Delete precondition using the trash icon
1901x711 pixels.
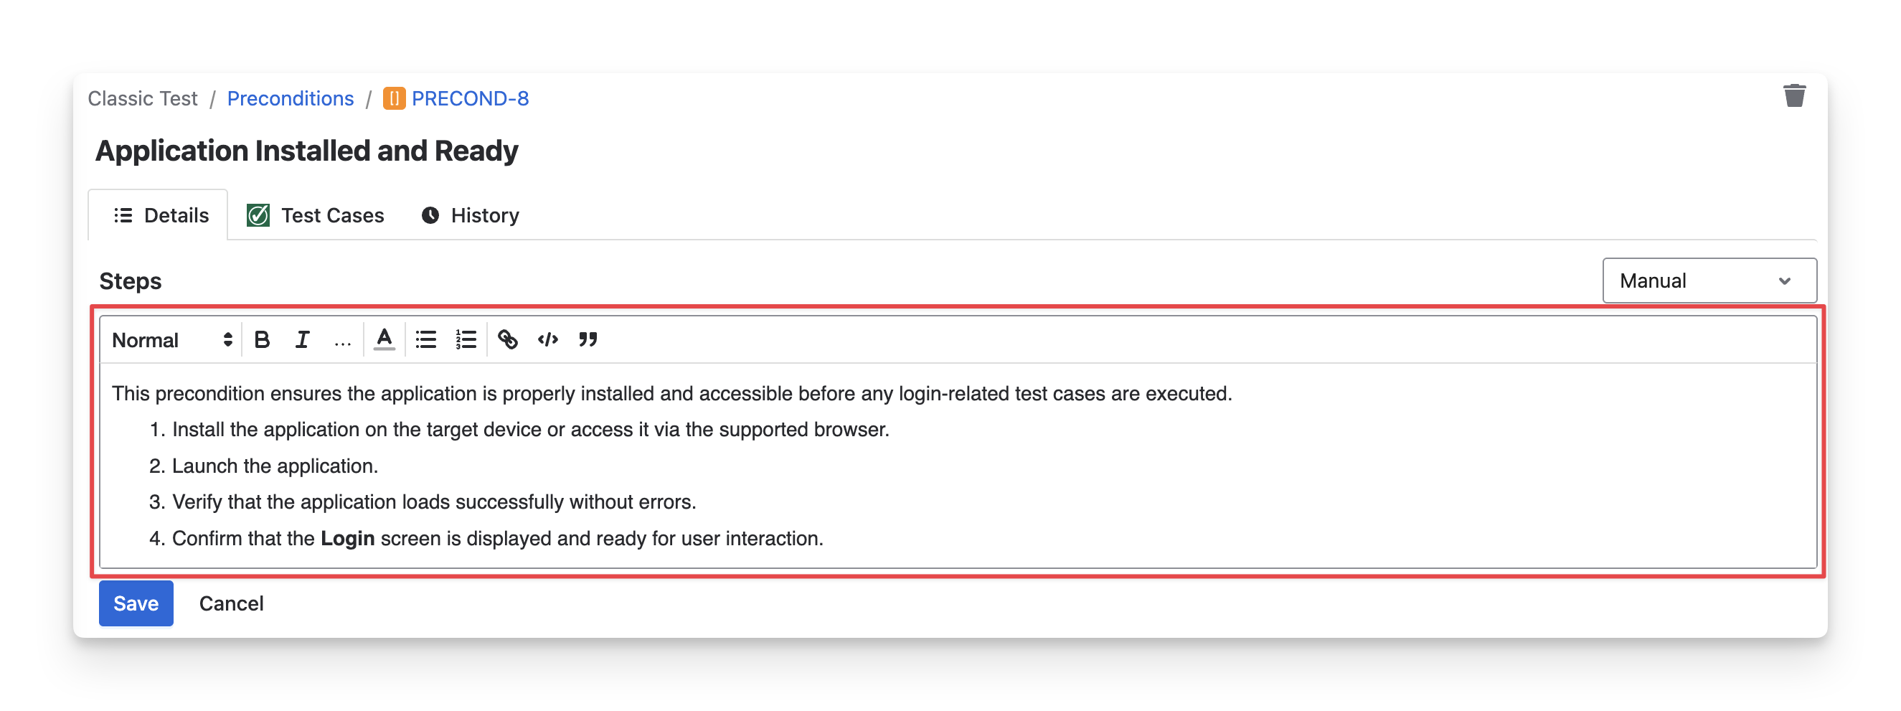coord(1794,96)
